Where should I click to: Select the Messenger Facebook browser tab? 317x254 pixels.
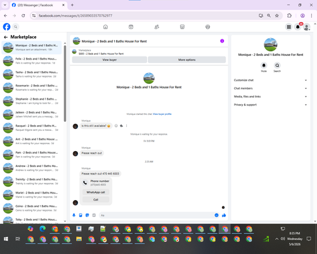point(38,5)
